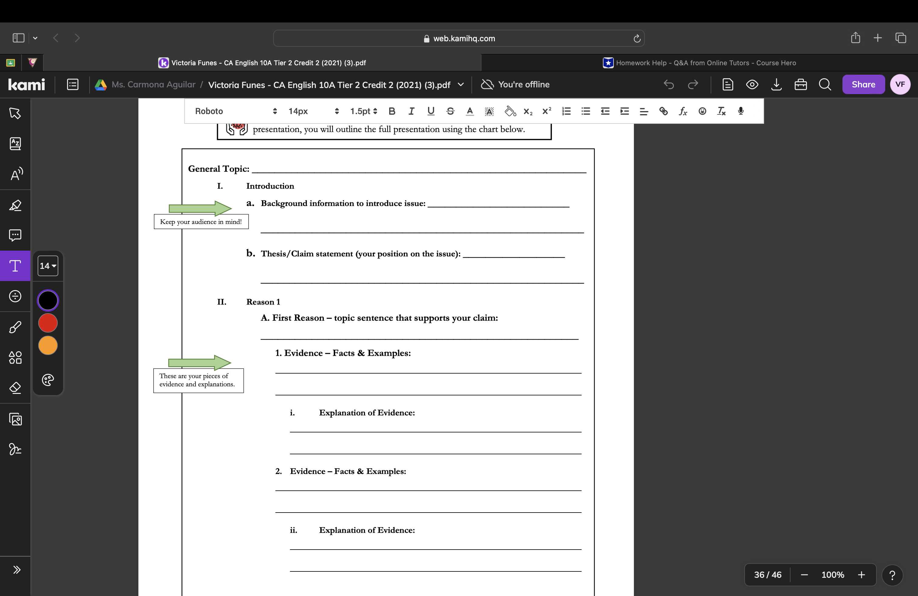Switch to the Course Hero browser tab
This screenshot has height=596, width=918.
click(700, 63)
